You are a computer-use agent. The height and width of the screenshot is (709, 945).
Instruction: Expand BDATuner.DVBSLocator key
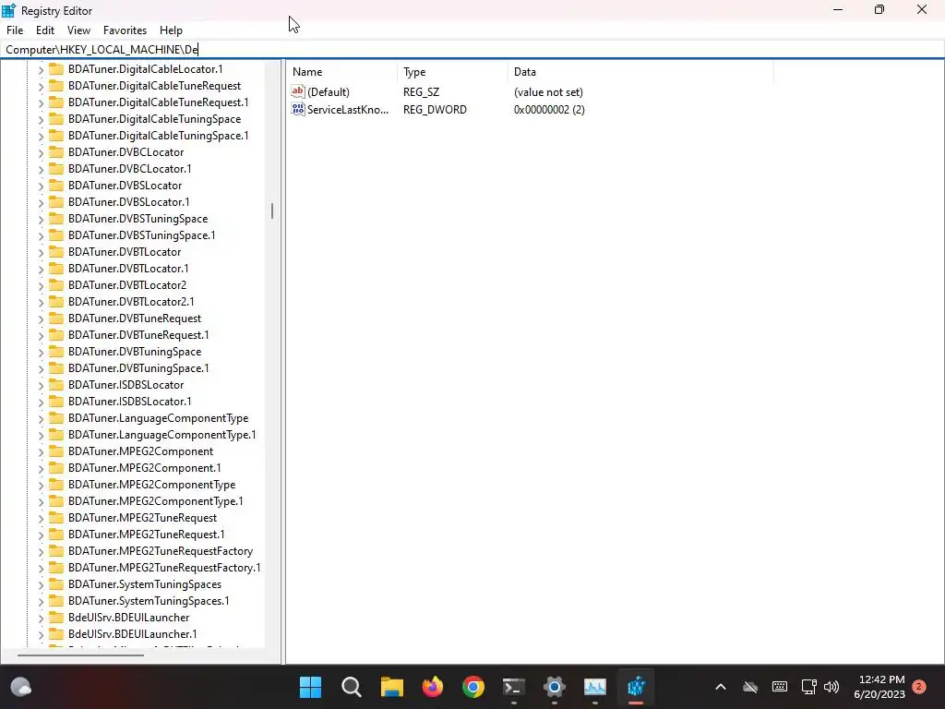click(x=41, y=186)
